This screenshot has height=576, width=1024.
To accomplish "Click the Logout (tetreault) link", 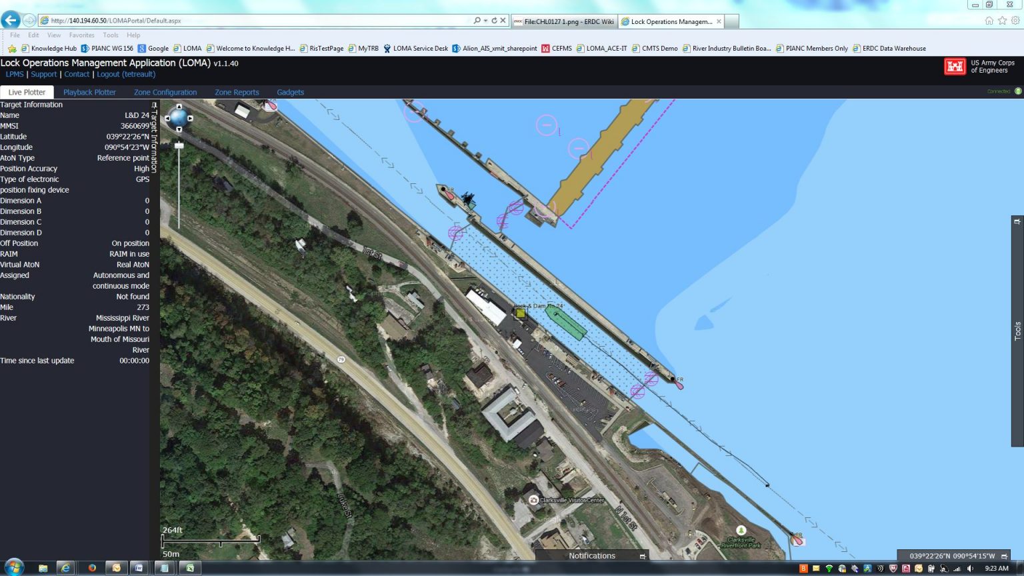I will [x=126, y=75].
